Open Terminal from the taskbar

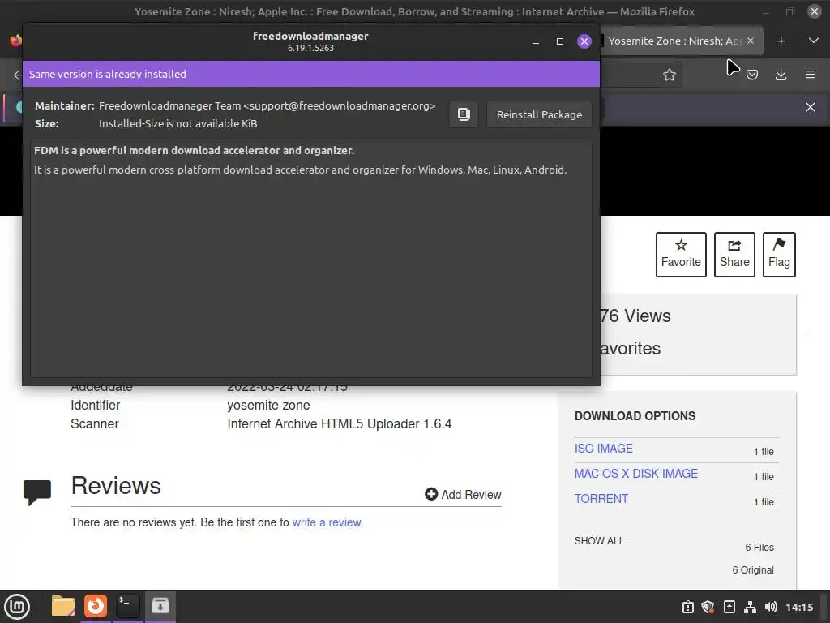point(127,606)
